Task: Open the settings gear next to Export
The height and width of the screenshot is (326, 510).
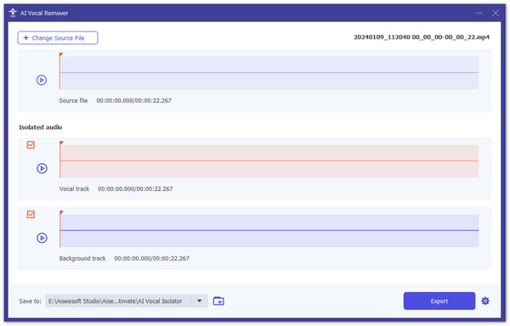Action: coord(485,301)
